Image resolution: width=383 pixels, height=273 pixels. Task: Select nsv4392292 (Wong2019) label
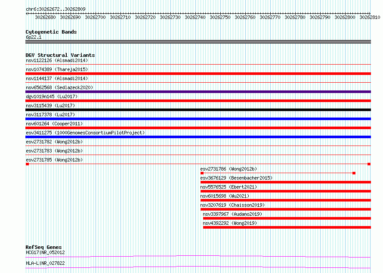(x=230, y=223)
